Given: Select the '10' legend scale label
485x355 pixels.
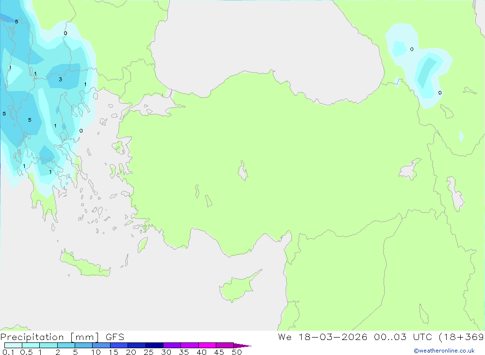Looking at the screenshot, I should 96,352.
